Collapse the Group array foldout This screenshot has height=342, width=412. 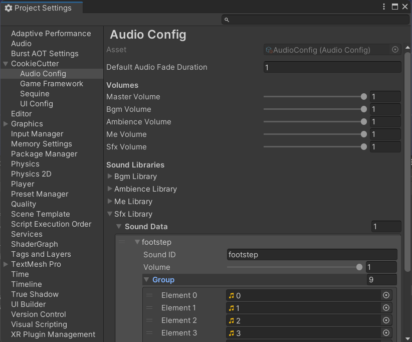146,280
